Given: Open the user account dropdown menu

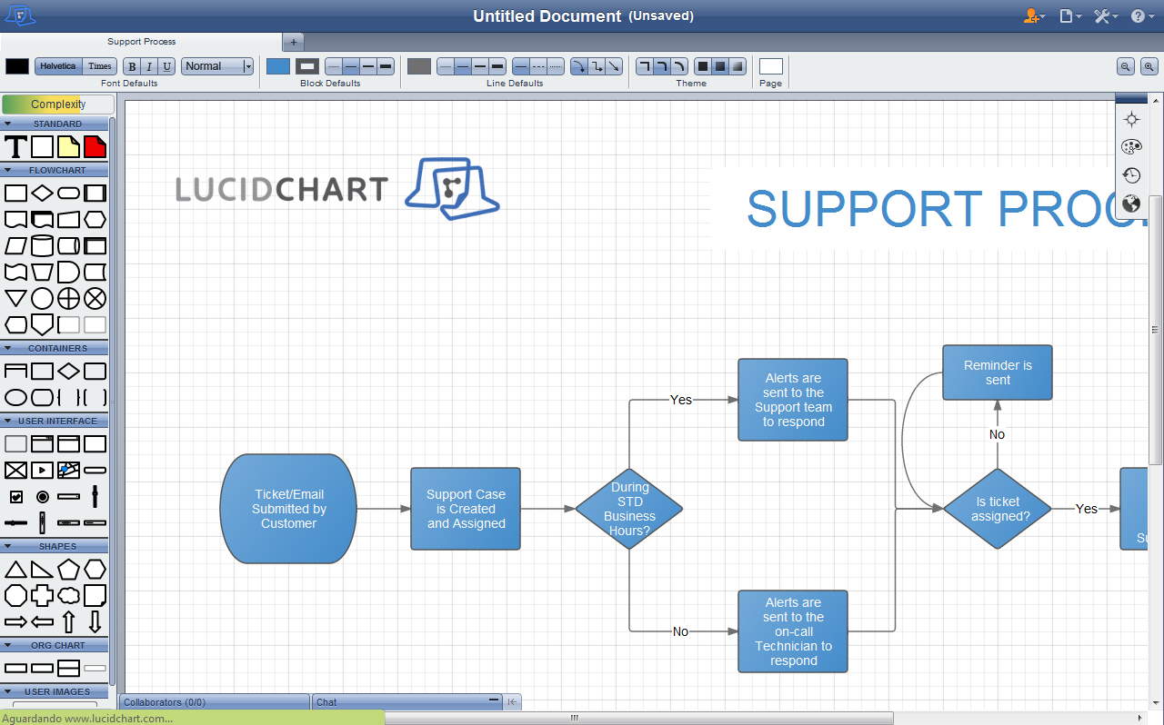Looking at the screenshot, I should [1034, 15].
